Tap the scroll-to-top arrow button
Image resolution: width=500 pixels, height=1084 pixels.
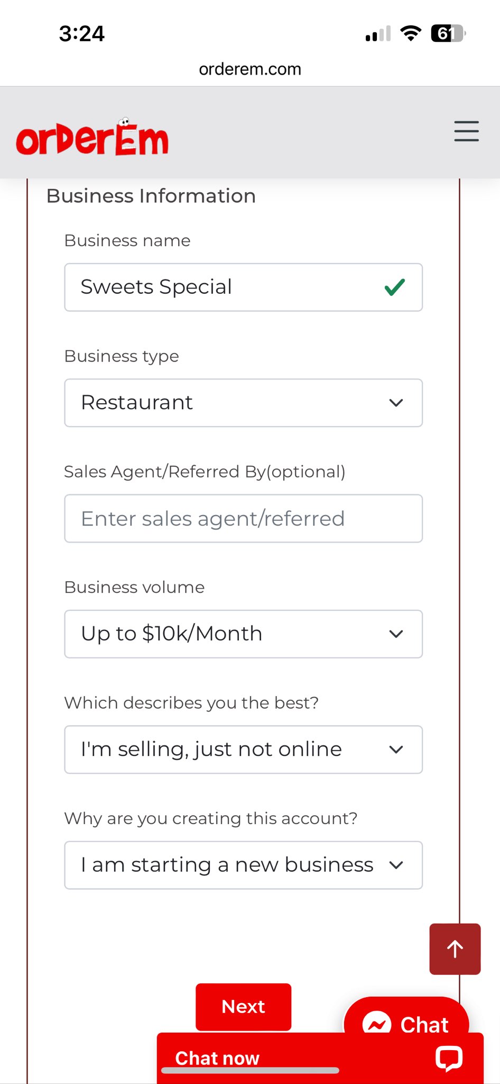pyautogui.click(x=455, y=949)
